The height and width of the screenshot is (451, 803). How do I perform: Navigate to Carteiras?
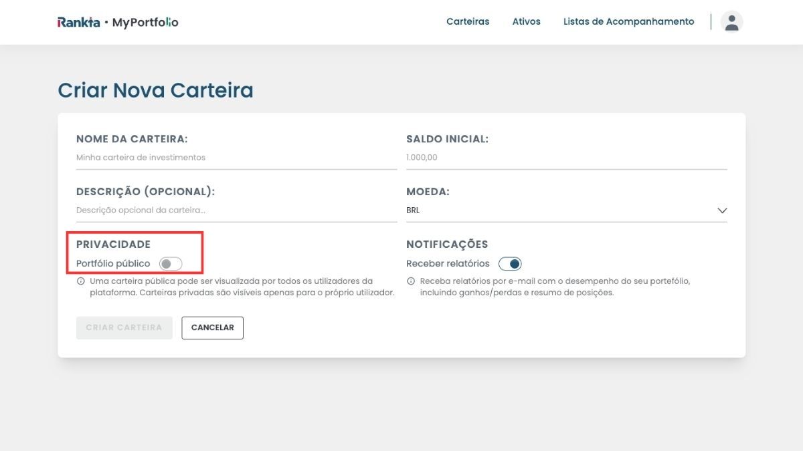point(468,21)
